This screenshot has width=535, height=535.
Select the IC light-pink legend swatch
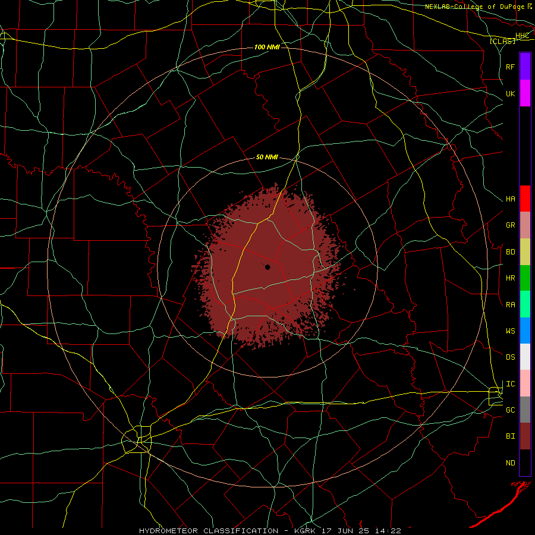[525, 383]
